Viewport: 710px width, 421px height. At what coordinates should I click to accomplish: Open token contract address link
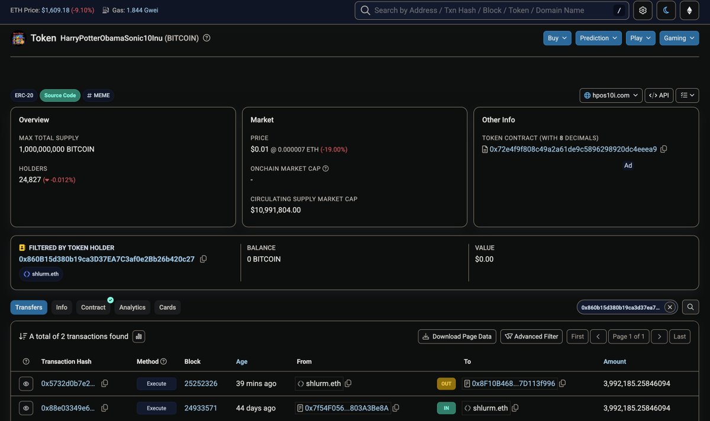click(x=573, y=149)
